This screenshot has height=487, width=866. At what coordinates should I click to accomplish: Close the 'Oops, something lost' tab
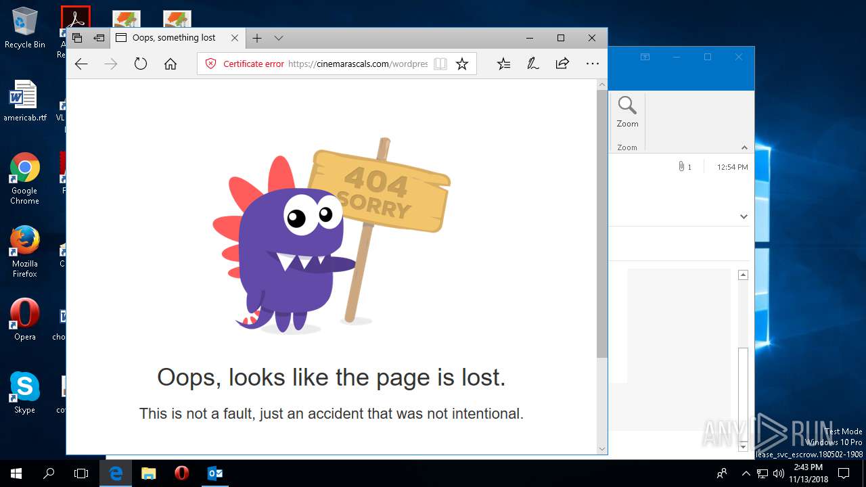(235, 38)
